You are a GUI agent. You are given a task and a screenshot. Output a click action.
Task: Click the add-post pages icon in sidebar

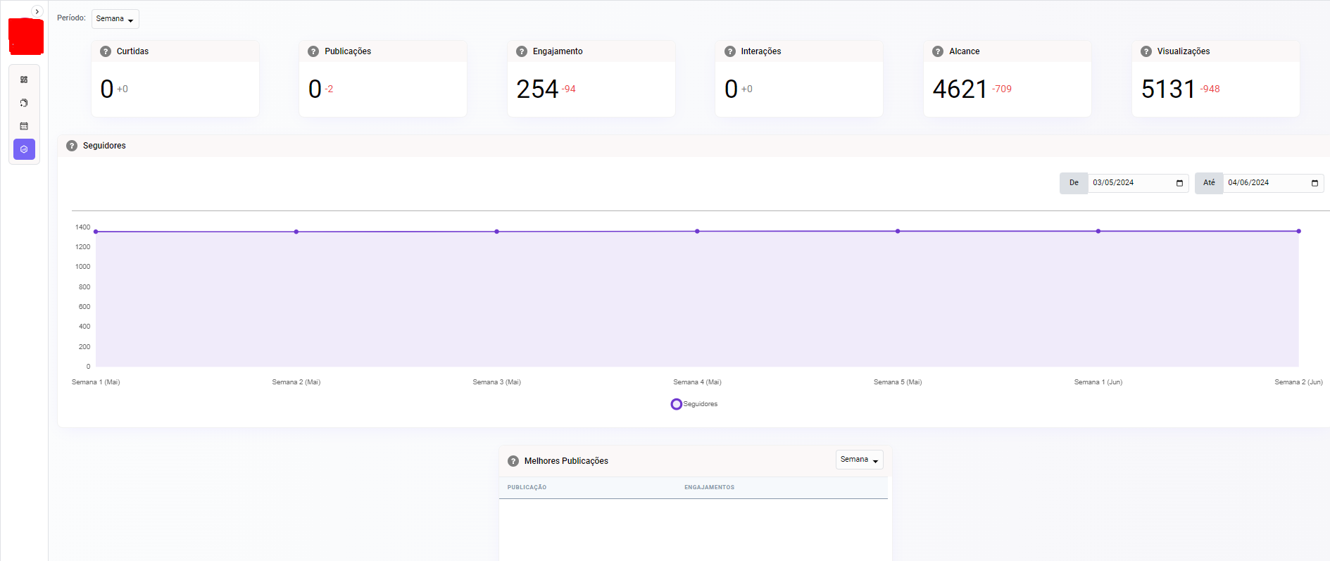tap(24, 103)
